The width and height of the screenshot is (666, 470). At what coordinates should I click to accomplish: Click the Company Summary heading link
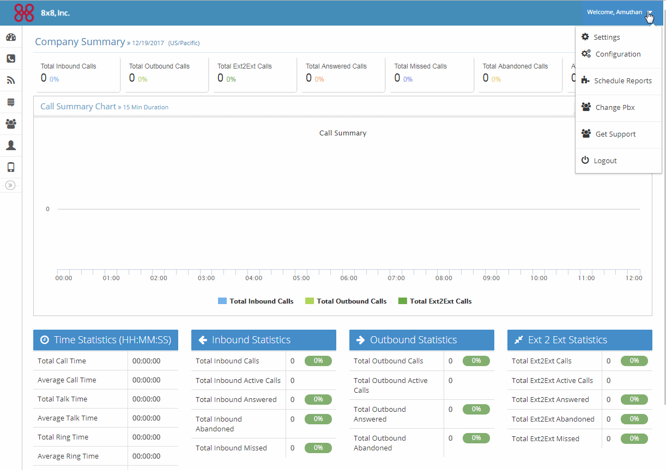pyautogui.click(x=80, y=42)
